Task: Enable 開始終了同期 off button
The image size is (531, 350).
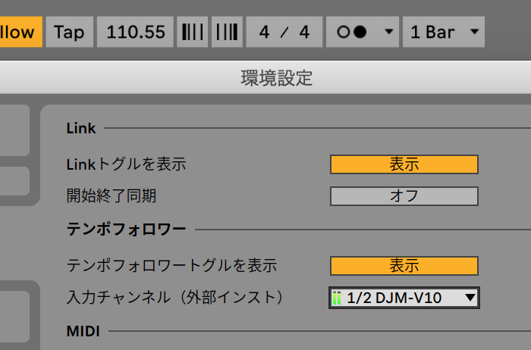Action: (404, 196)
